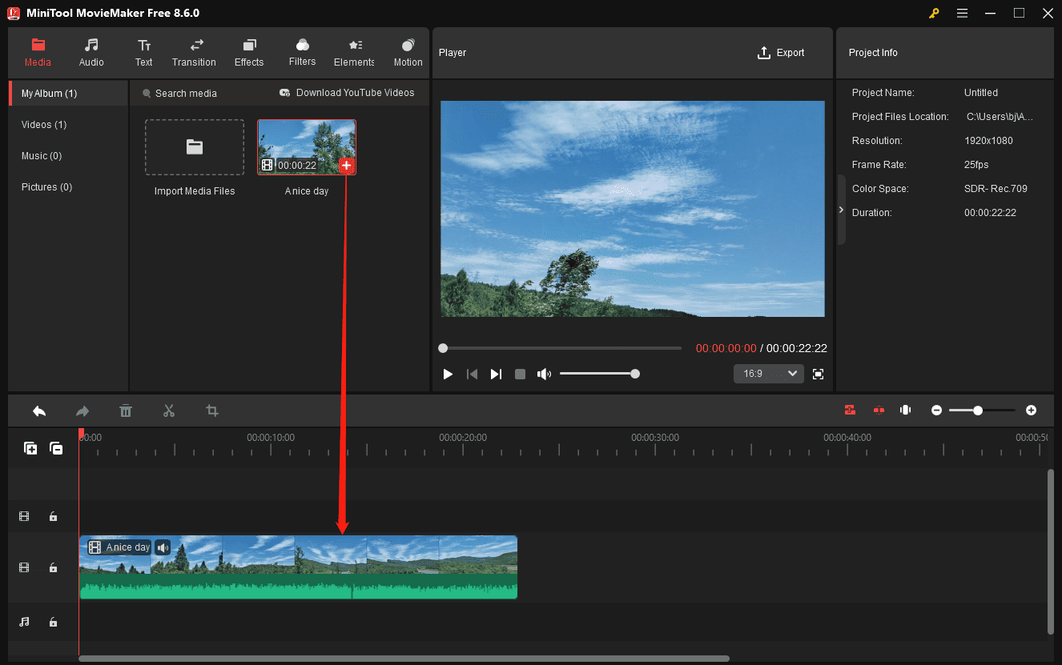Expand the hamburger menu
The image size is (1062, 665).
click(962, 13)
